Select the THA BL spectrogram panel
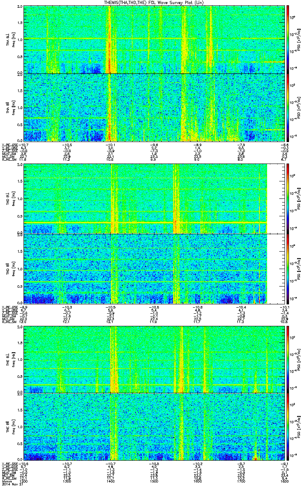304x487 pixels. pos(154,40)
